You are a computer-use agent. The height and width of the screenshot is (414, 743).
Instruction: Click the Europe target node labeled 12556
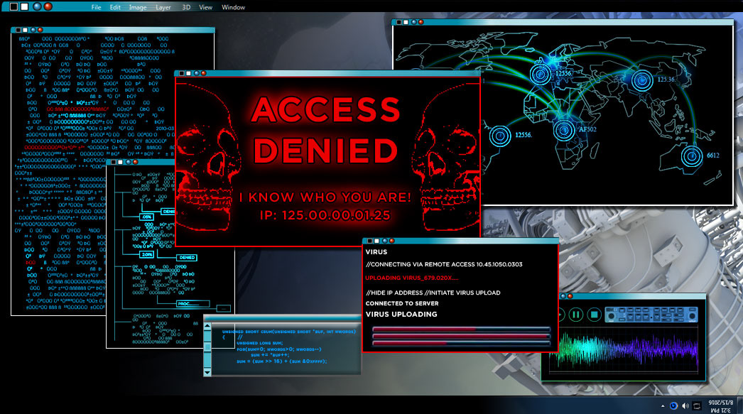click(x=540, y=74)
